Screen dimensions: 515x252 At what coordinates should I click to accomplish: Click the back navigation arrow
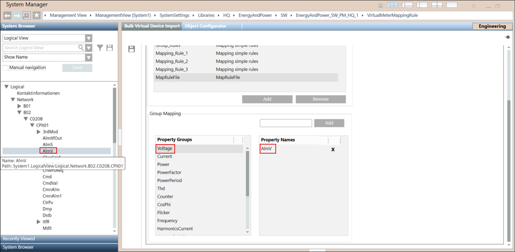pos(7,16)
